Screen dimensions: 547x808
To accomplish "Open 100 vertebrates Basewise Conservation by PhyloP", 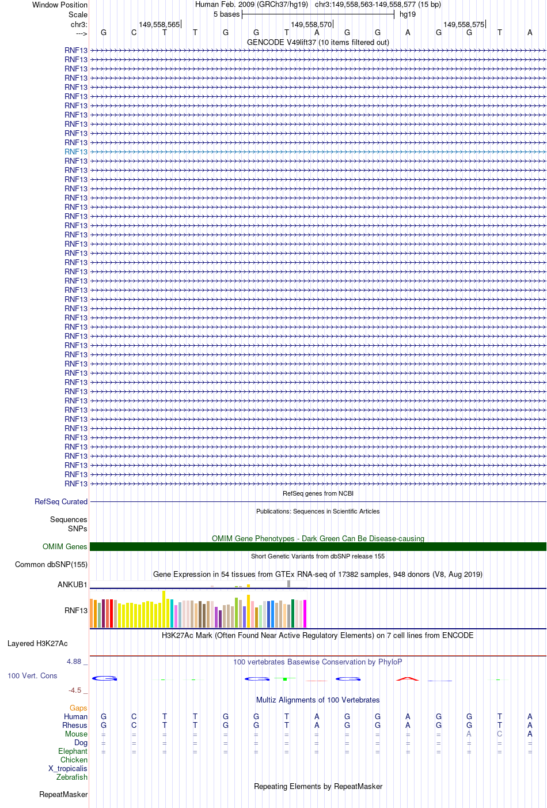I will 318,662.
